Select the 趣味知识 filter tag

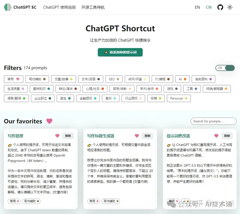pos(41,89)
